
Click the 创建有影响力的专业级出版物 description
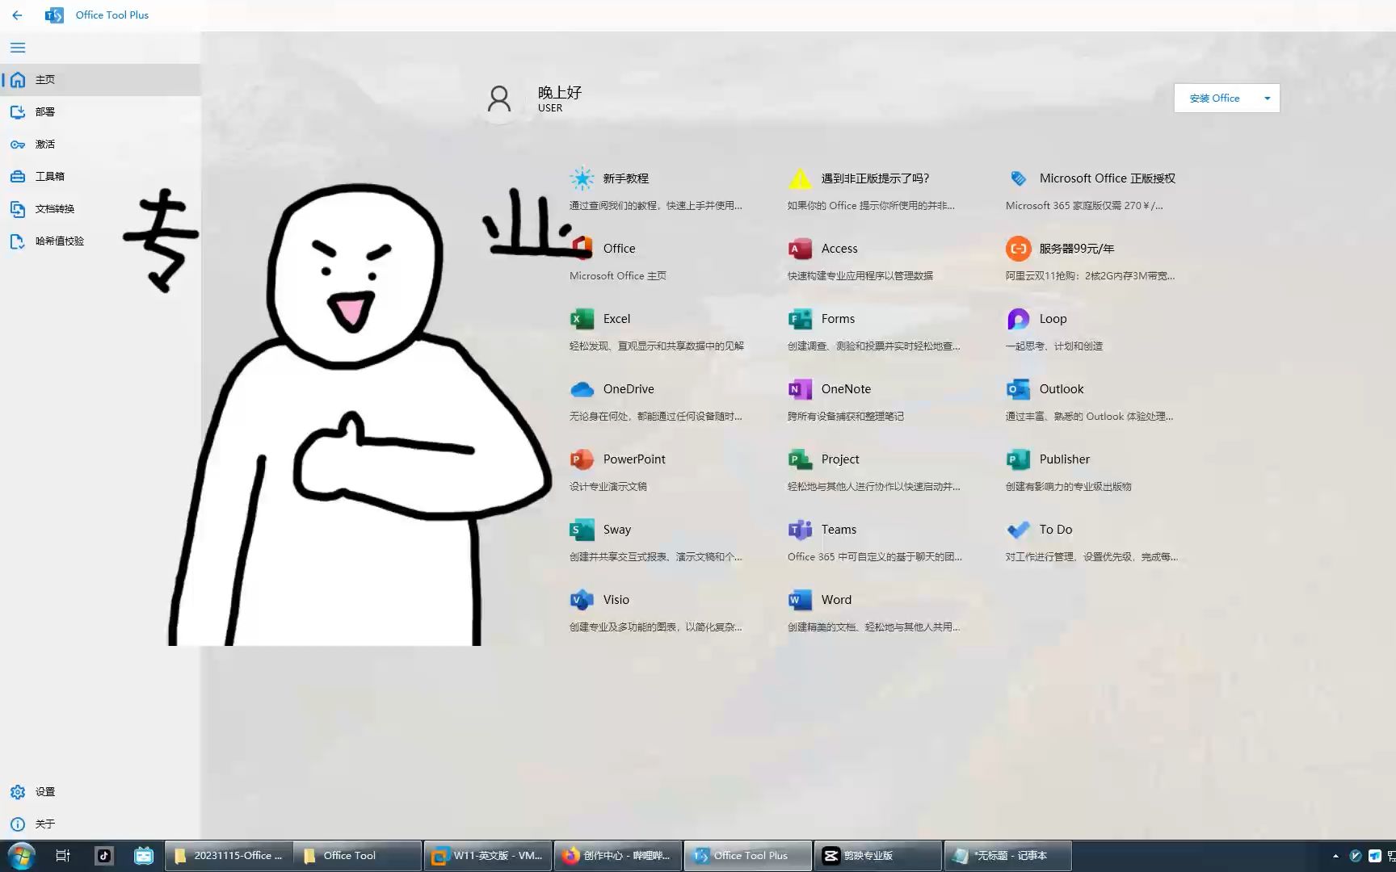1069,487
